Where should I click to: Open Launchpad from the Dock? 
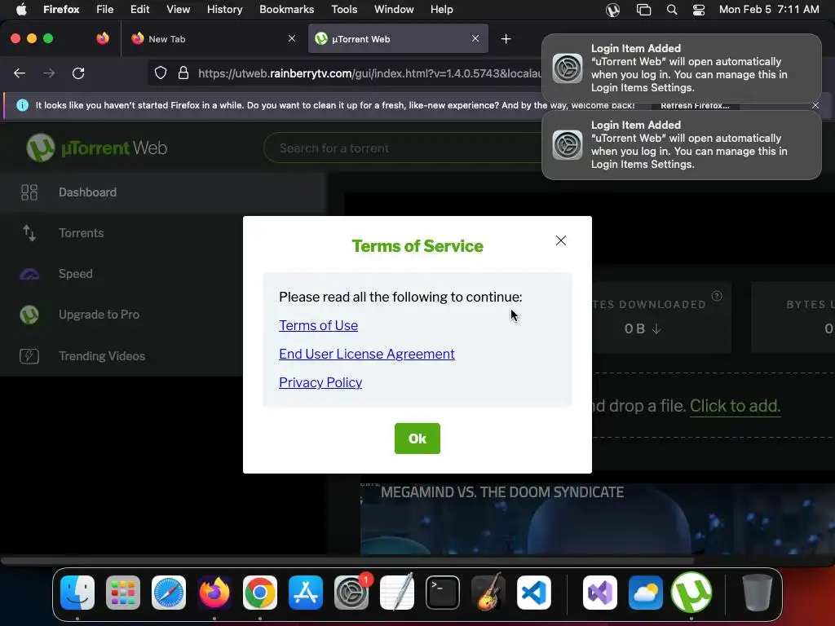(123, 593)
